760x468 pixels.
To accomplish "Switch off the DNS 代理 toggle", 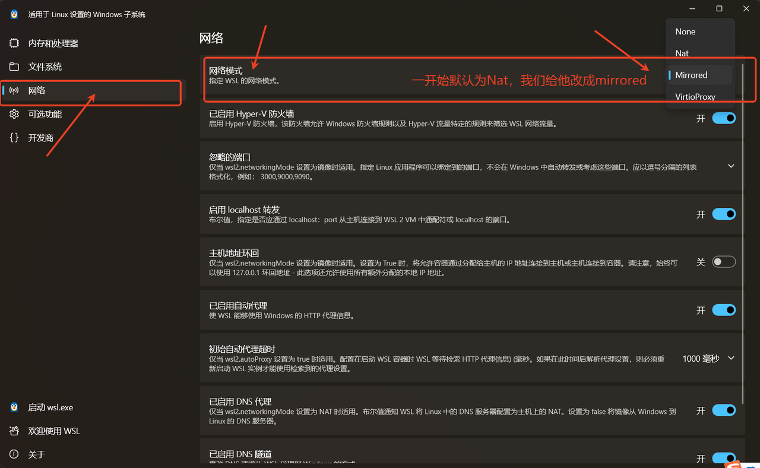I will click(724, 410).
